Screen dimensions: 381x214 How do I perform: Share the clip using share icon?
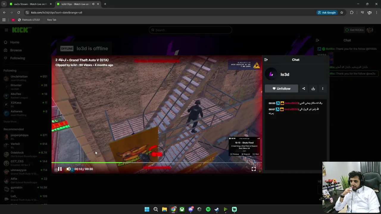pos(304,89)
